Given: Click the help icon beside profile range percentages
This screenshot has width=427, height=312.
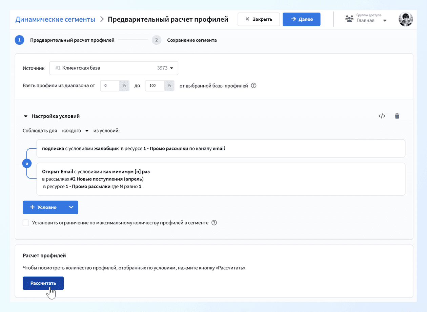Looking at the screenshot, I should coord(253,86).
